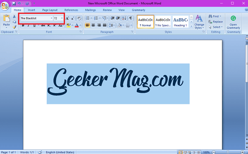
Task: Click the Cut scissors icon
Action: [x=14, y=17]
